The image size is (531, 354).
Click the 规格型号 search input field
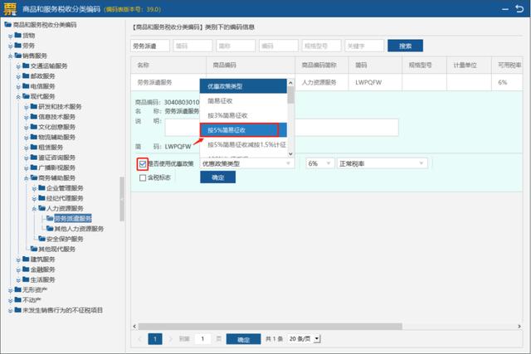(321, 46)
